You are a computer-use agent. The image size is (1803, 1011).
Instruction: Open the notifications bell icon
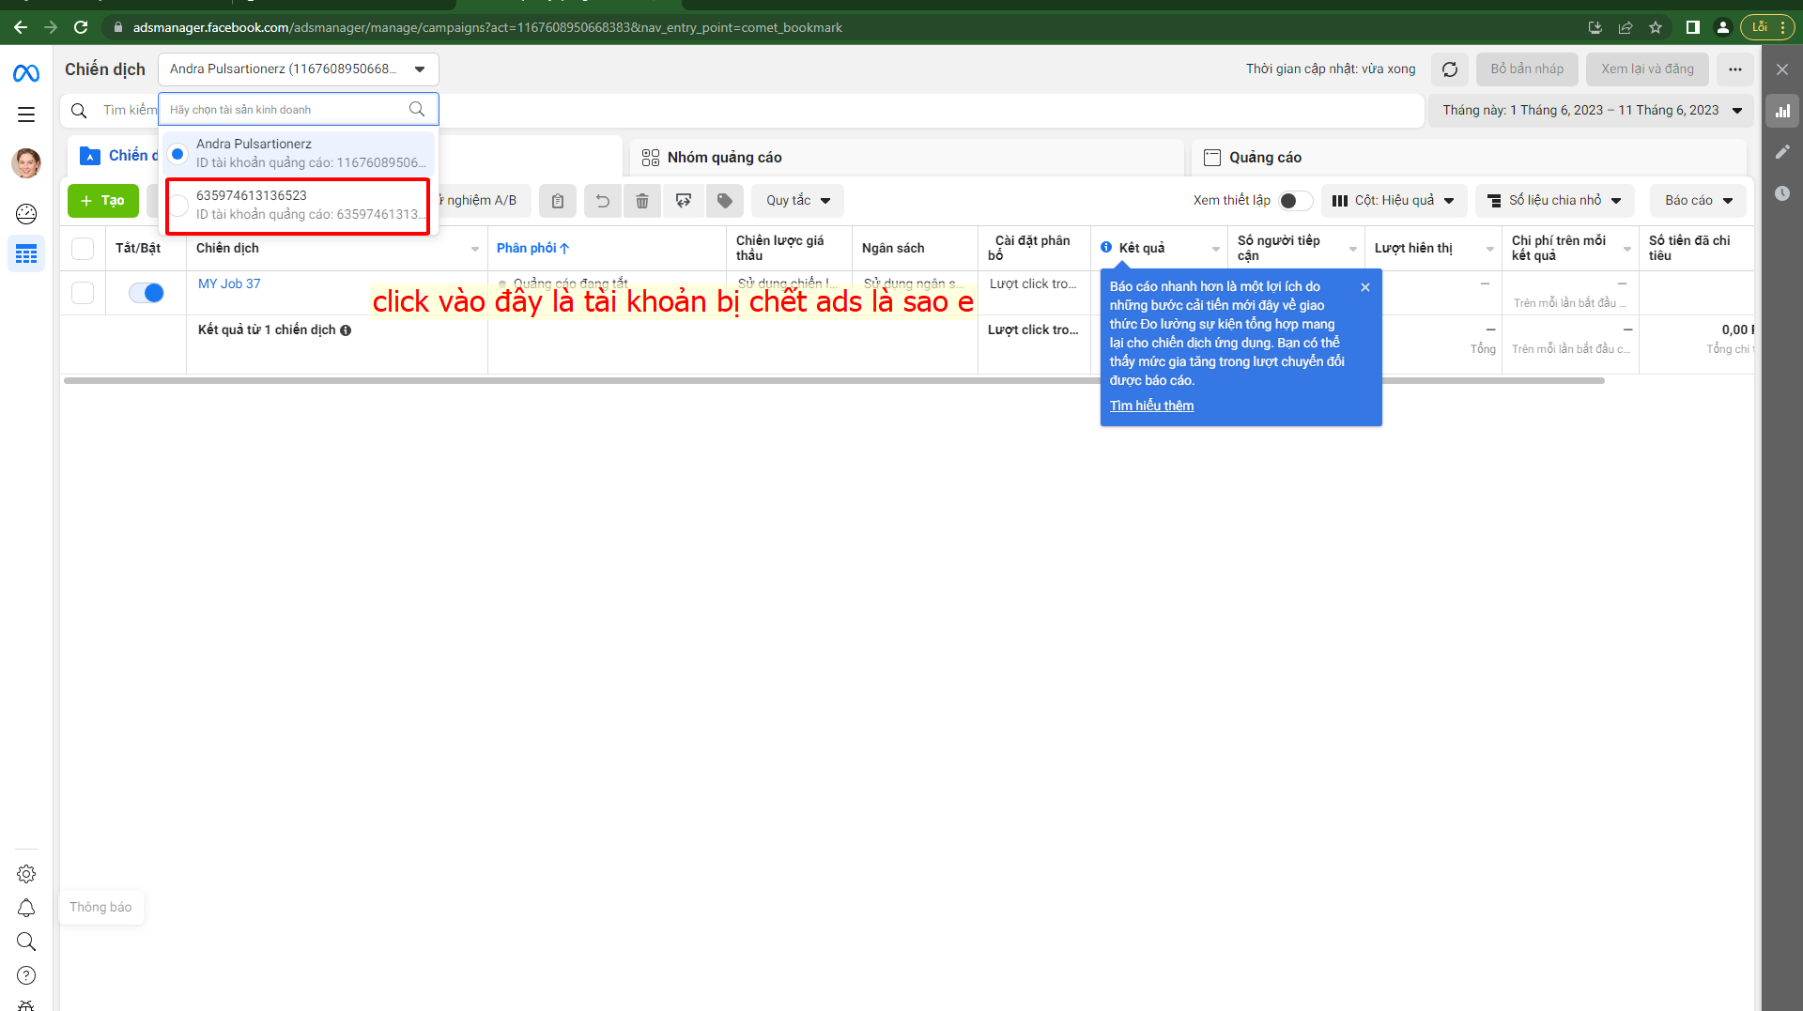tap(26, 908)
